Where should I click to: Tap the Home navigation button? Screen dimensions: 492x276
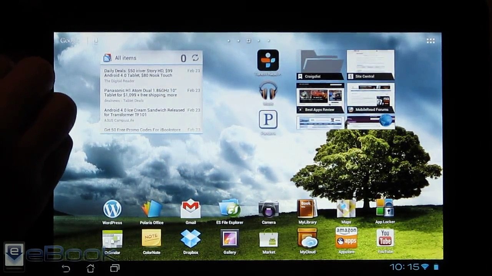pos(90,268)
